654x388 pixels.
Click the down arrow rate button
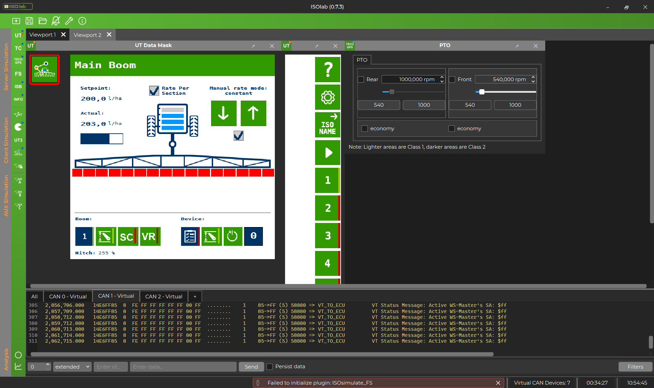(224, 113)
